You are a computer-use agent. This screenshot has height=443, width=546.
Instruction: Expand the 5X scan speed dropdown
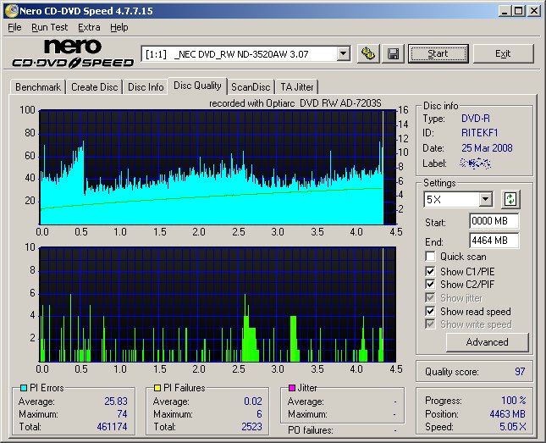[485, 199]
